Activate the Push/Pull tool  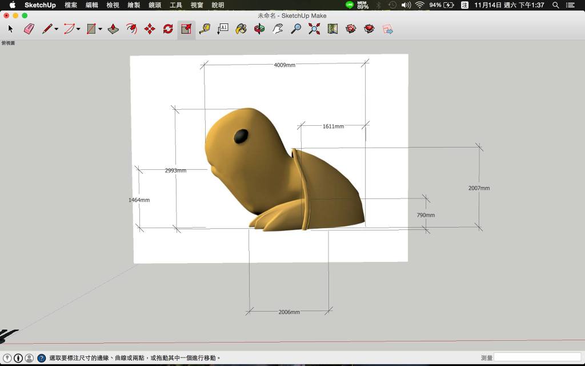click(x=113, y=29)
